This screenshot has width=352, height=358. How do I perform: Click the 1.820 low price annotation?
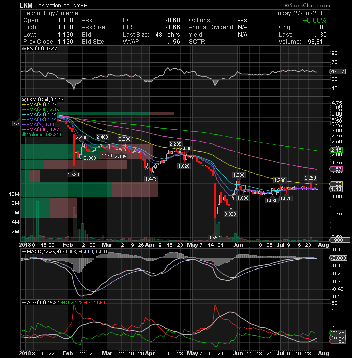tap(184, 166)
